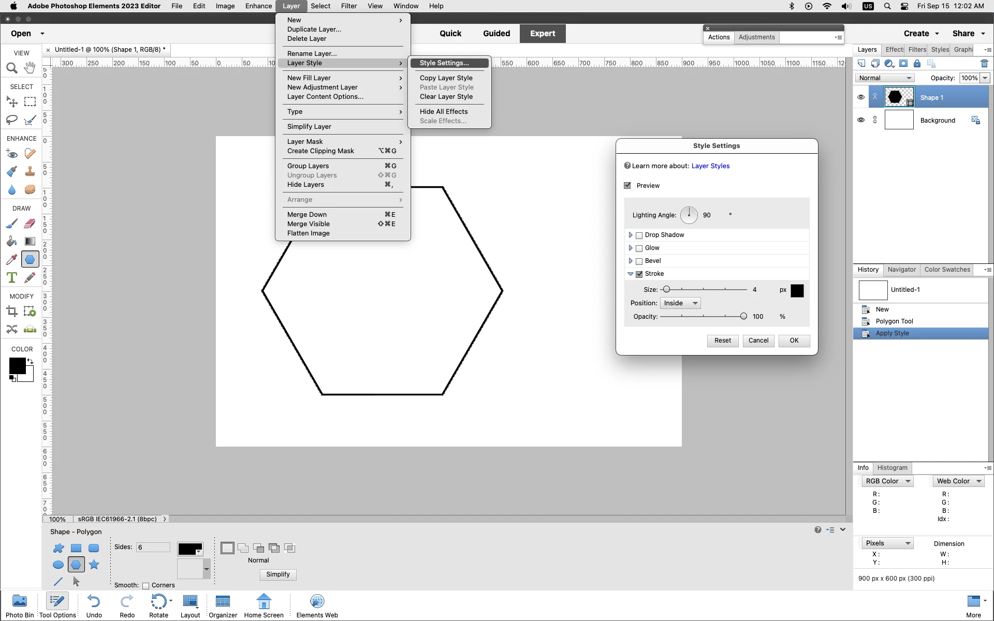994x621 pixels.
Task: Expand the Bevel style options
Action: click(631, 261)
